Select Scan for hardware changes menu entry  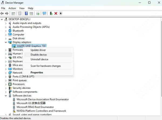coord(48,66)
